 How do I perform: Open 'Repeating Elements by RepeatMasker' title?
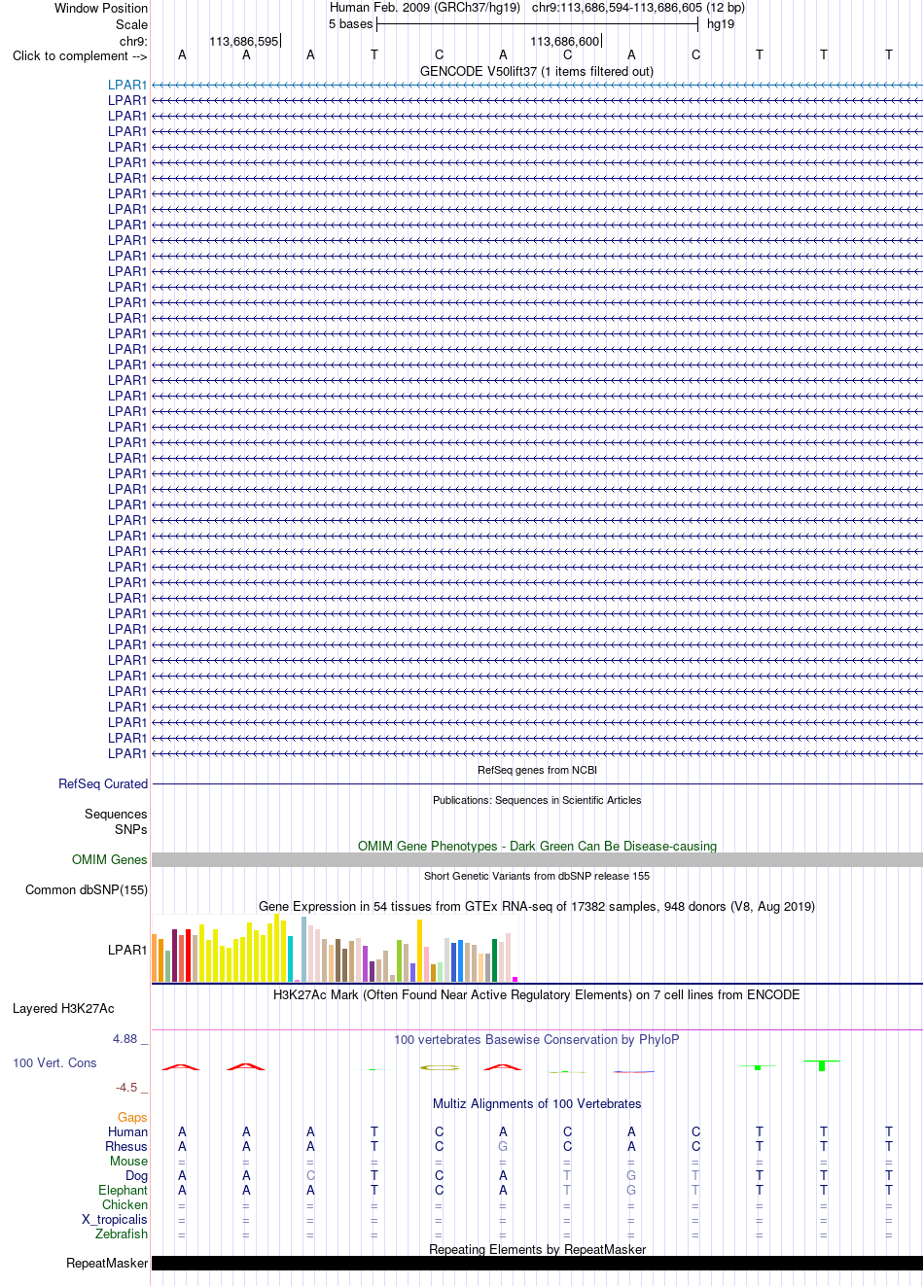[x=537, y=1249]
